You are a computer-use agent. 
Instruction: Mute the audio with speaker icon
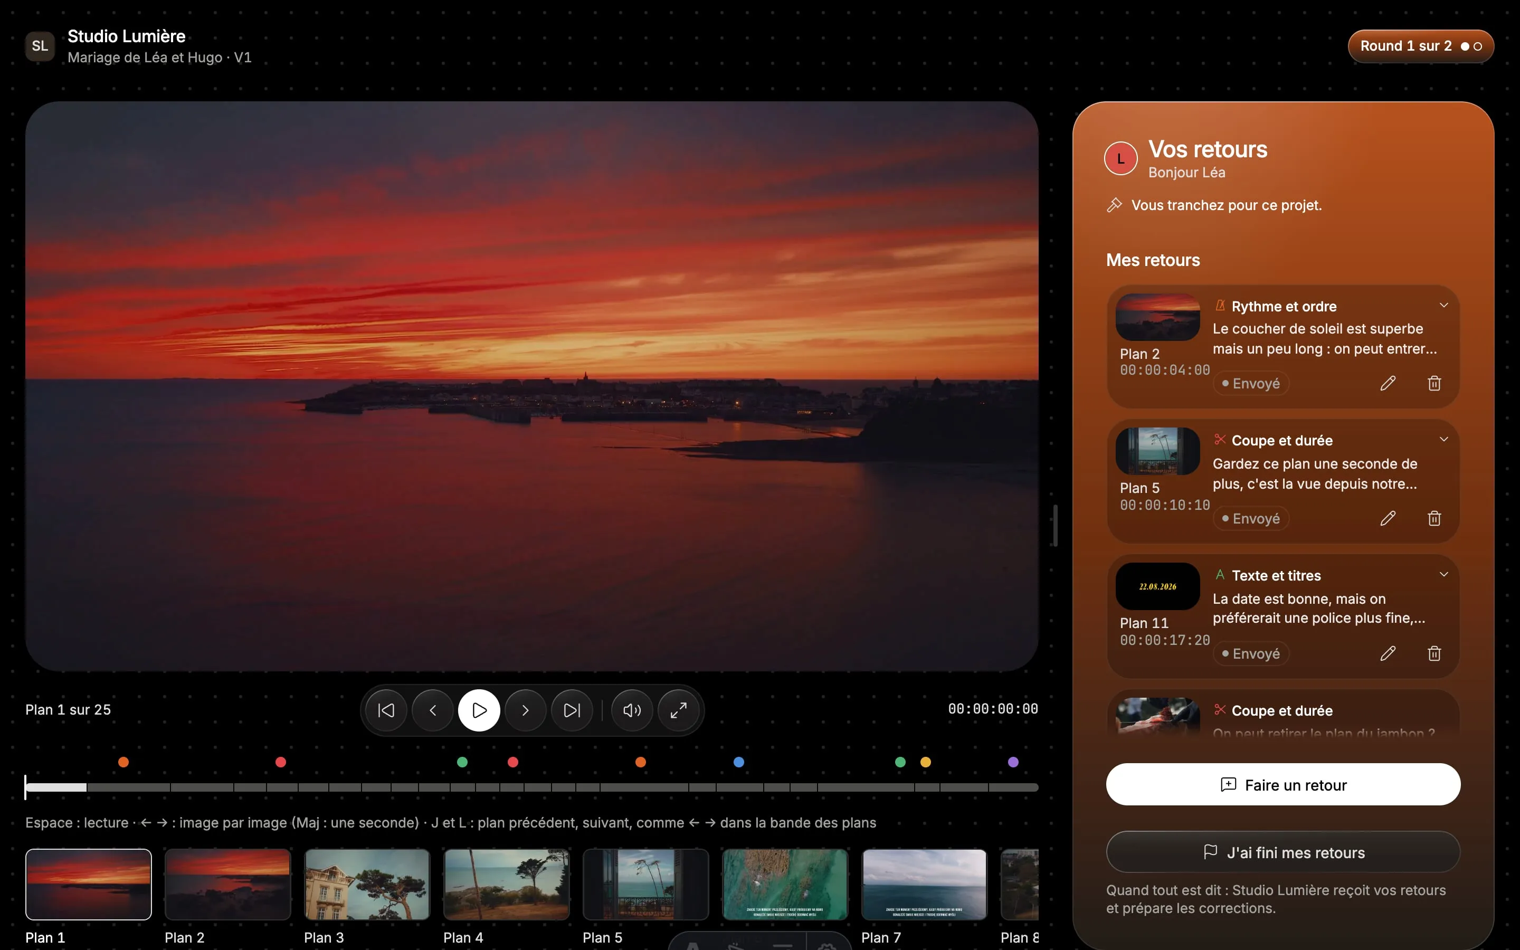pos(632,710)
